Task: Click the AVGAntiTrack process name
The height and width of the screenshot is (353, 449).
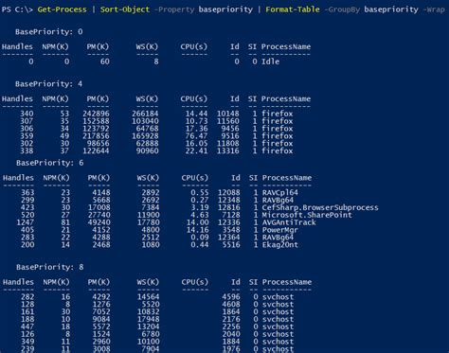Action: pyautogui.click(x=289, y=222)
